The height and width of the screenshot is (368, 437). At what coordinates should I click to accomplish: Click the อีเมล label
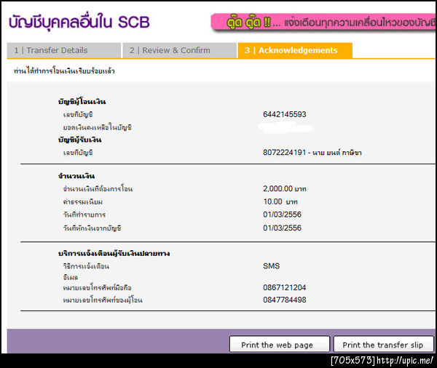(71, 277)
